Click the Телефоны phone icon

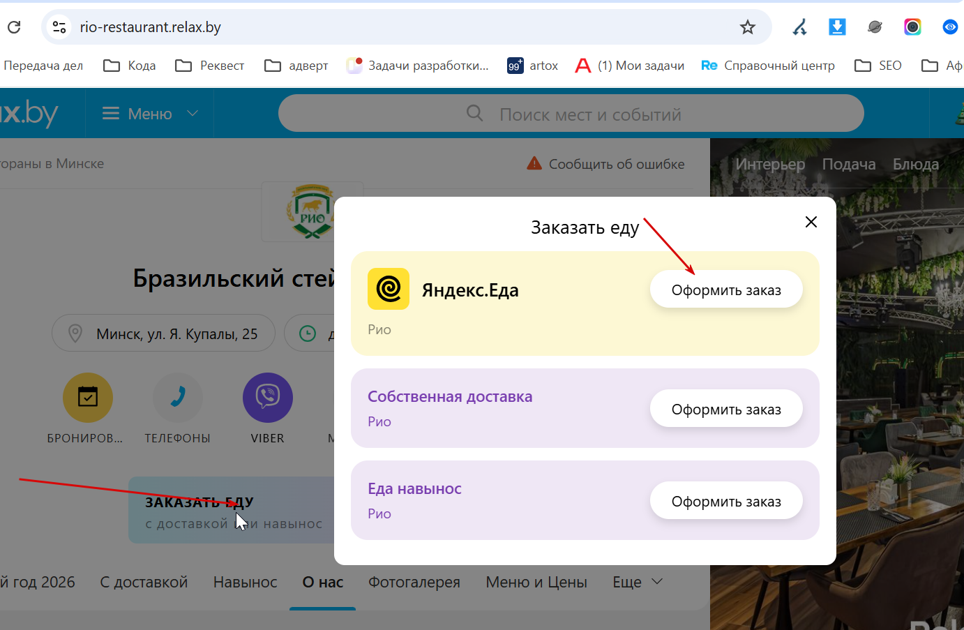click(178, 398)
